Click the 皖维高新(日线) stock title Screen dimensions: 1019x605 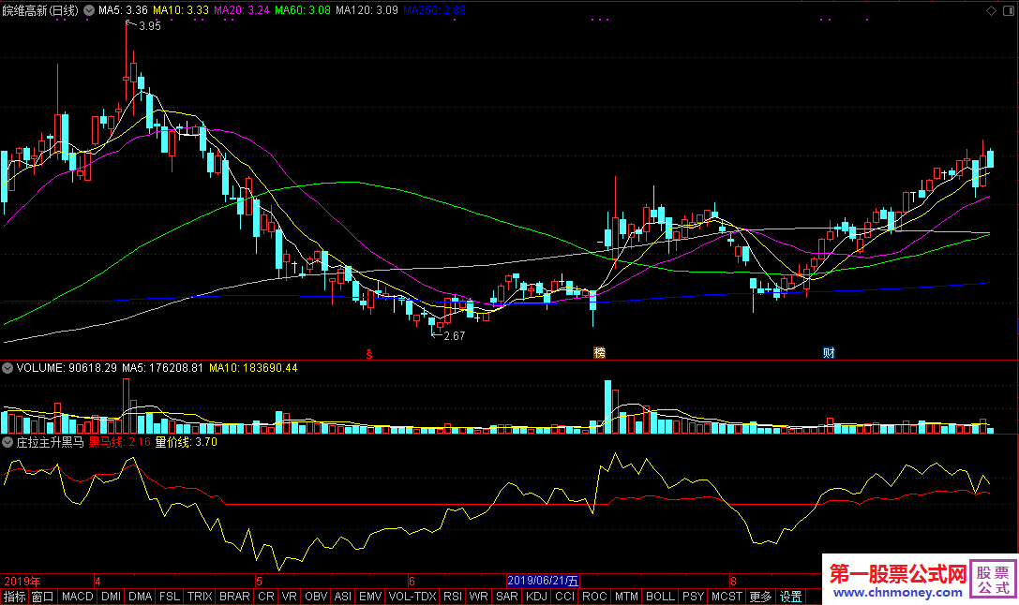[40, 10]
